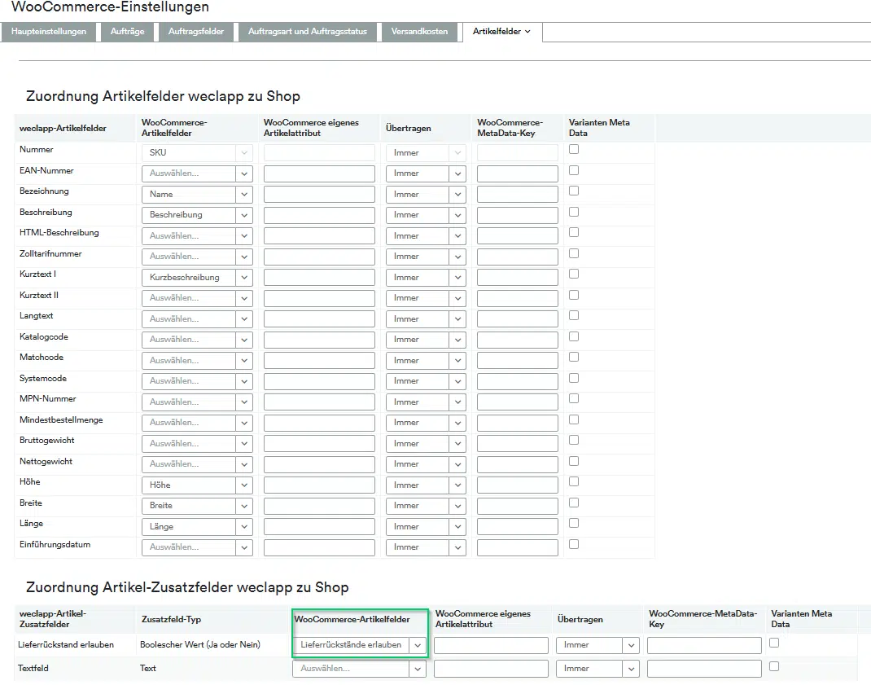
Task: Enable Varianten Meta Data for Kurztext I
Action: click(574, 274)
